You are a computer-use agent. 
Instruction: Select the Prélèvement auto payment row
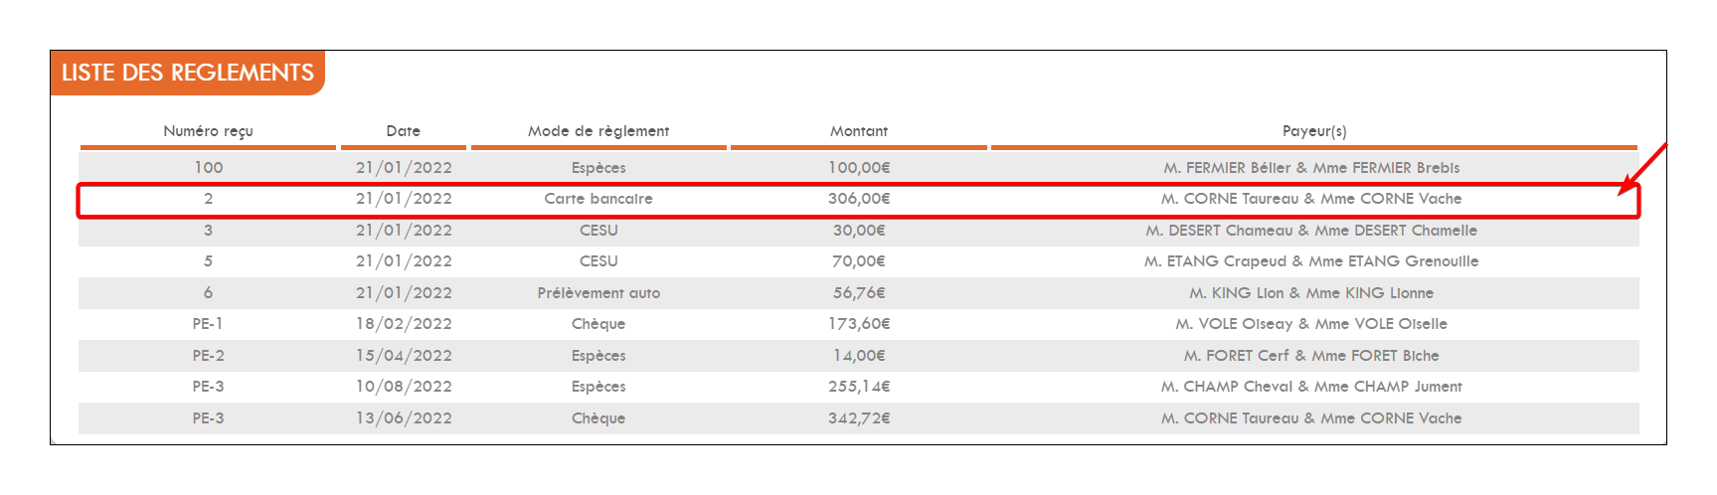click(x=859, y=293)
